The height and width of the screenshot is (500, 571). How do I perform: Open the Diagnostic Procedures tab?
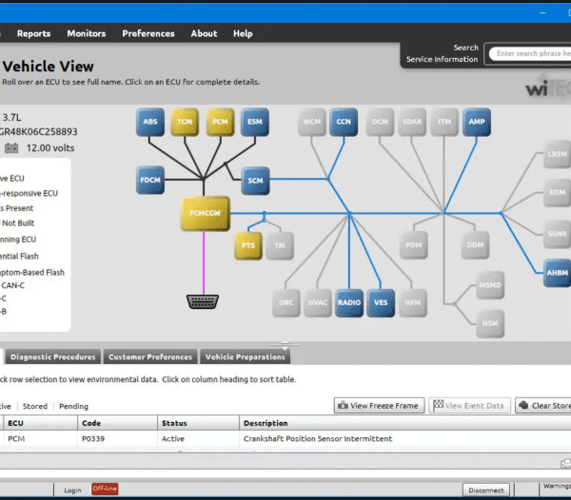[53, 357]
